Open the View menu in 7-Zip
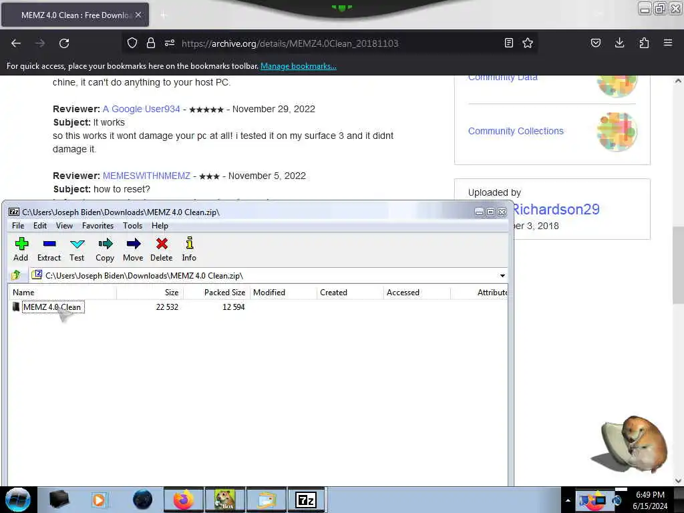Viewport: 684px width, 513px height. click(64, 226)
